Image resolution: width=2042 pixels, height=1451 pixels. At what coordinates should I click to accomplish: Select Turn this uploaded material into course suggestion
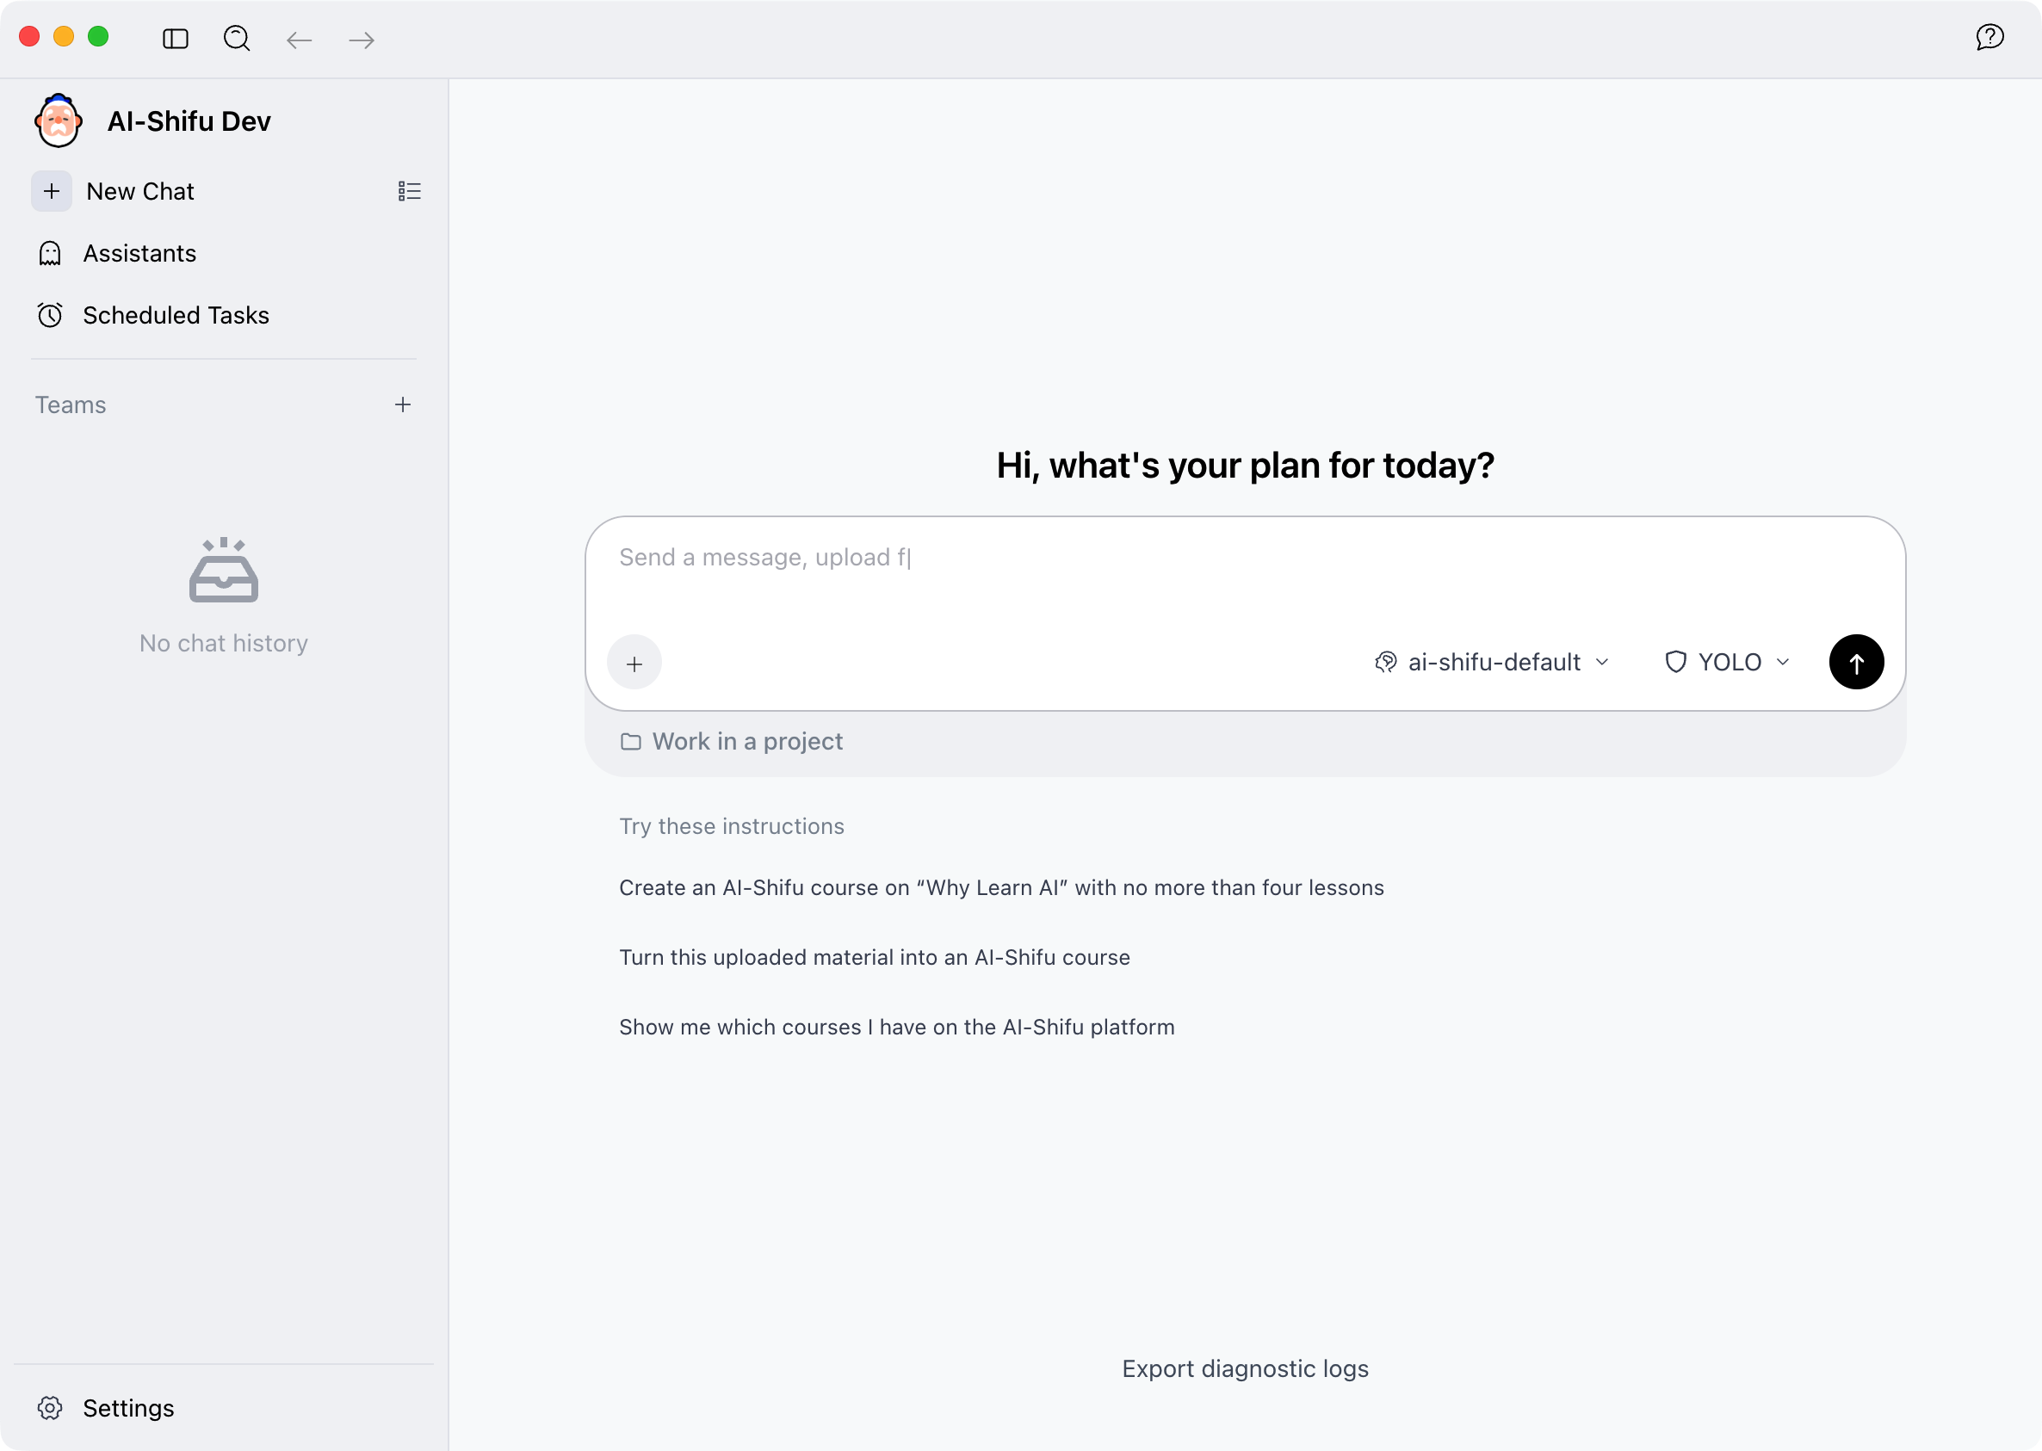point(875,957)
